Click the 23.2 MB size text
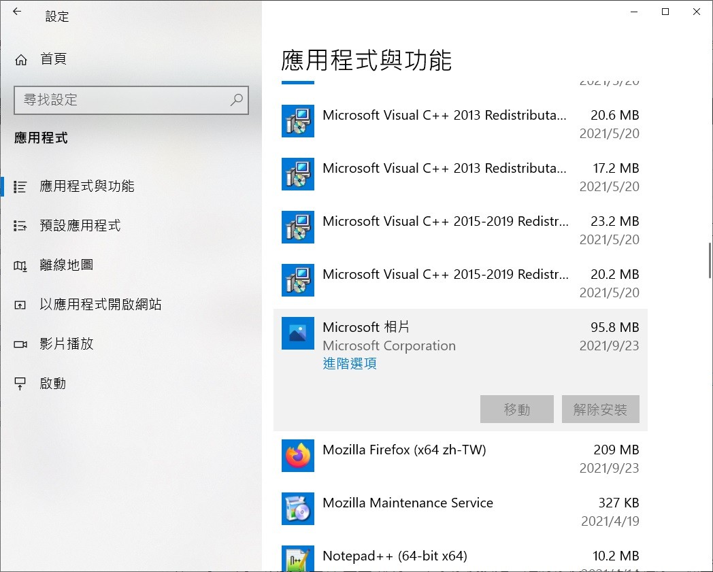 point(615,222)
